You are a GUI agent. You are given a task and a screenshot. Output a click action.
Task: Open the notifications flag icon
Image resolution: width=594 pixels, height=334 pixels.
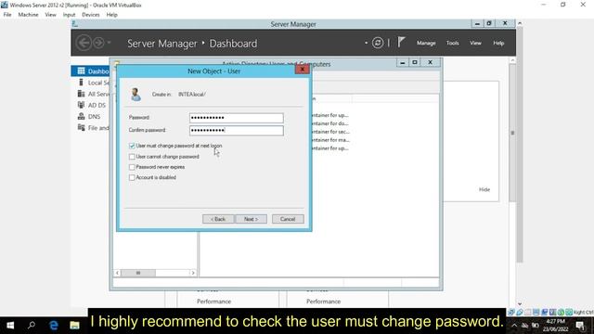(x=401, y=42)
